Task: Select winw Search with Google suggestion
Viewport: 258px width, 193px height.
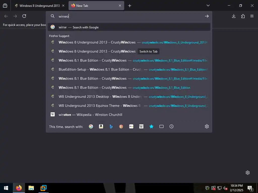Action: pos(129,27)
